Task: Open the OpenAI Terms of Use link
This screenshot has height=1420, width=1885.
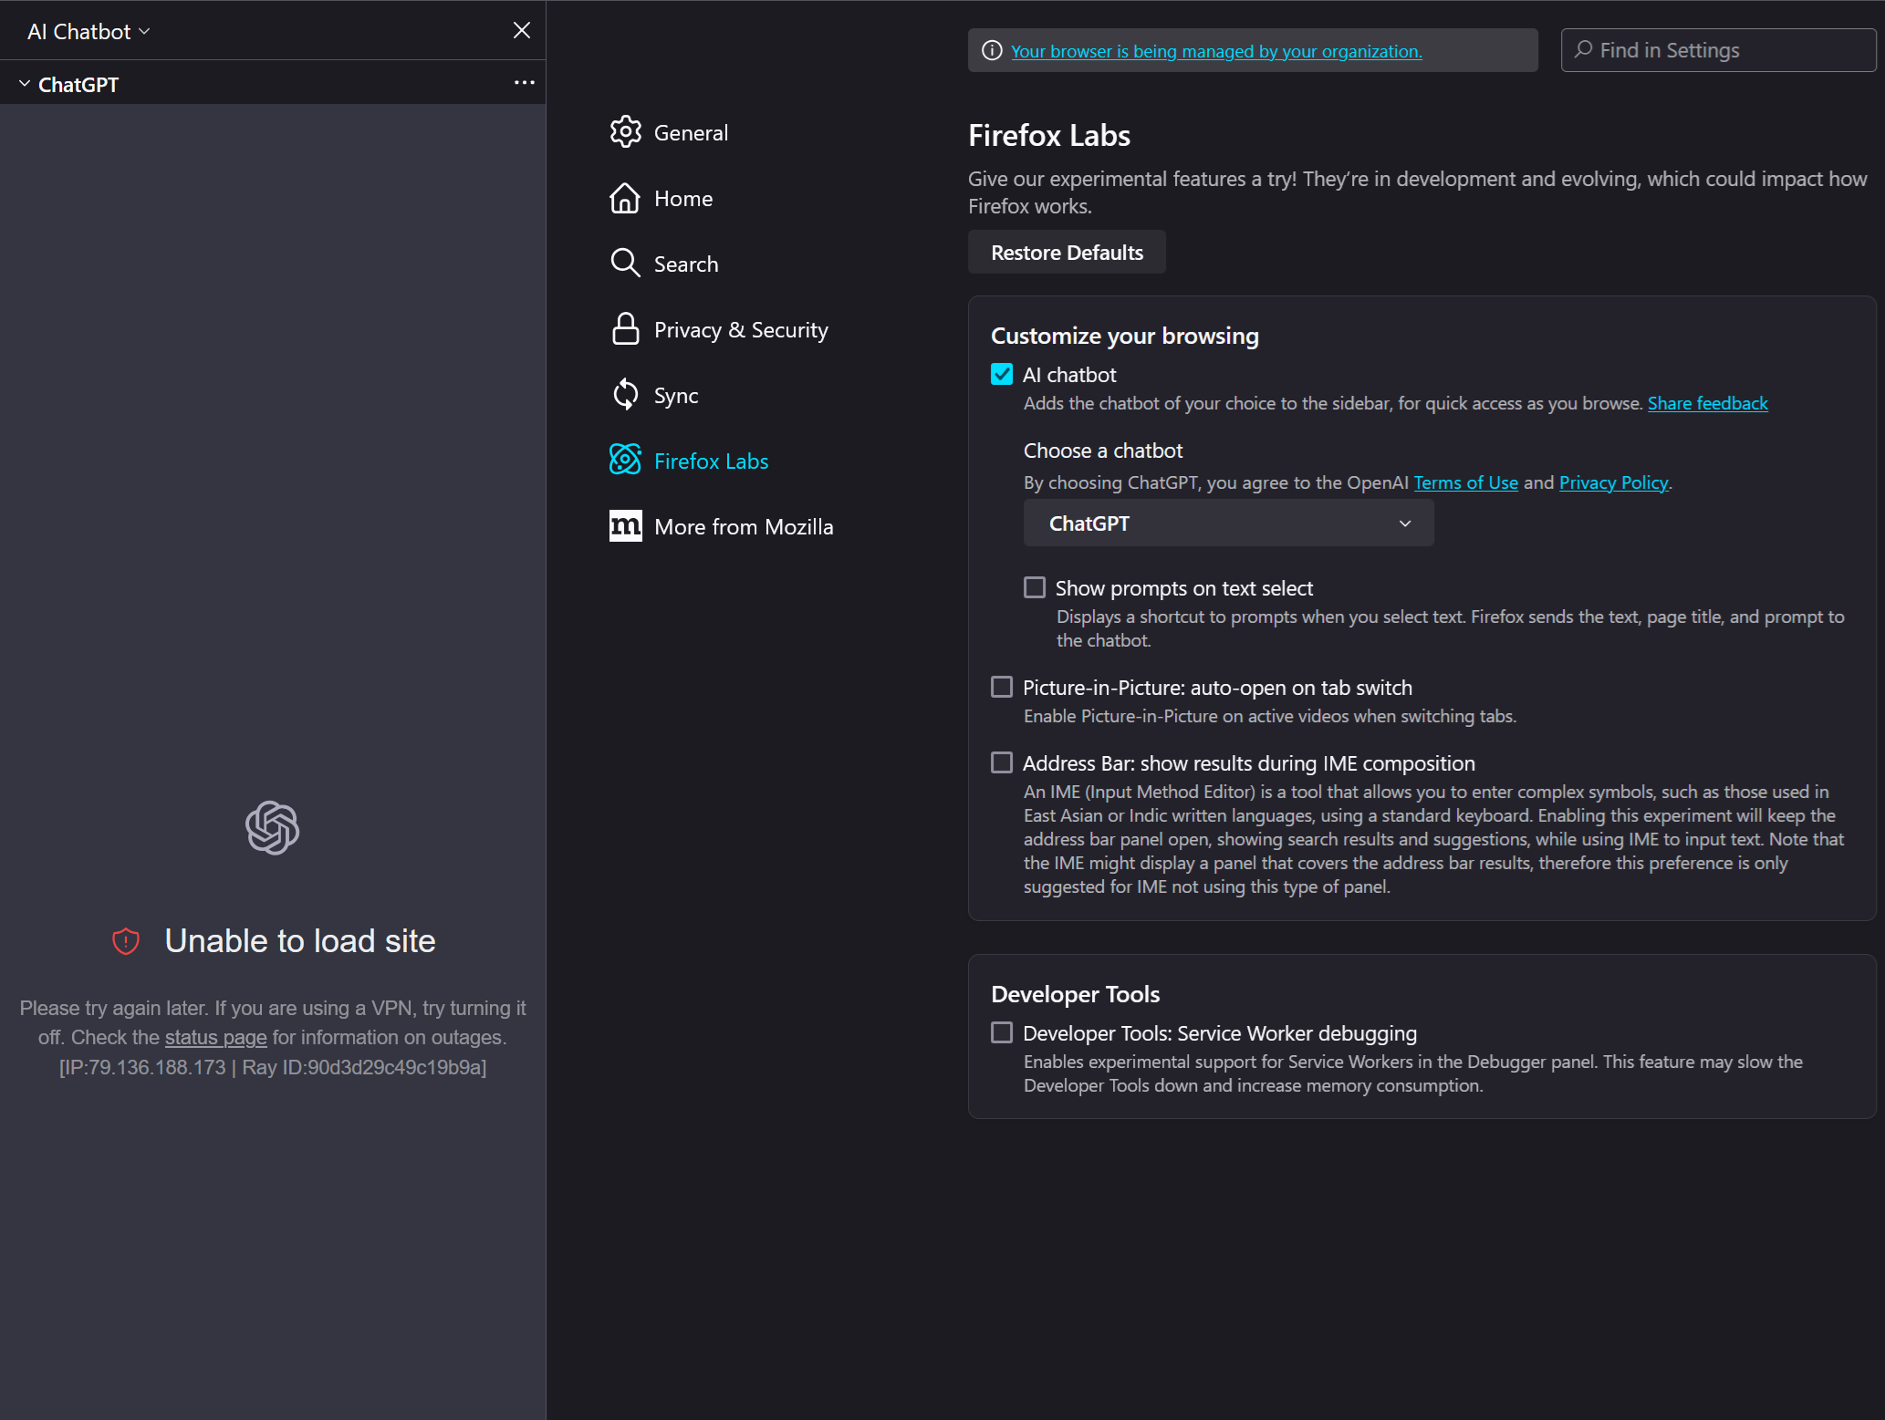Action: 1465,482
